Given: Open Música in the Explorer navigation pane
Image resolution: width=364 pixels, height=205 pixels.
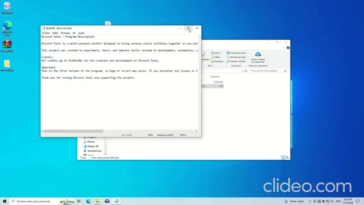Looking at the screenshot, I should [x=91, y=142].
